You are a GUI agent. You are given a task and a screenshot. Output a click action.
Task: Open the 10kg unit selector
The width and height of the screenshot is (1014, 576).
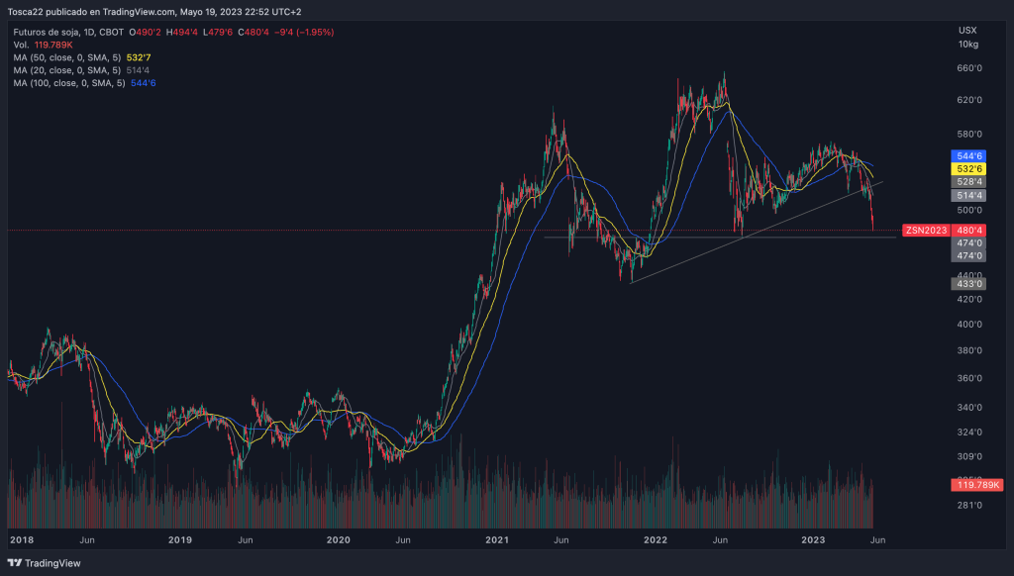[967, 45]
